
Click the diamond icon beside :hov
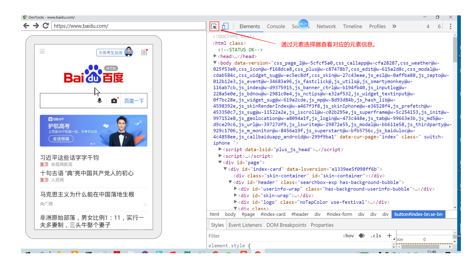[x=362, y=236]
